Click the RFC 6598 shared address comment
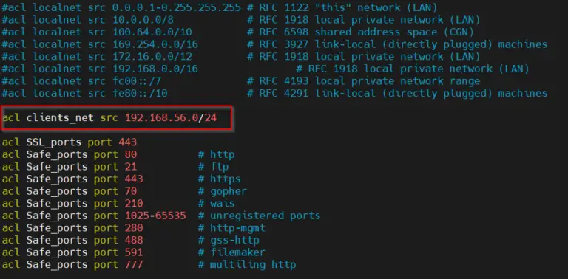Screen dimensions: 568x279 pos(361,32)
